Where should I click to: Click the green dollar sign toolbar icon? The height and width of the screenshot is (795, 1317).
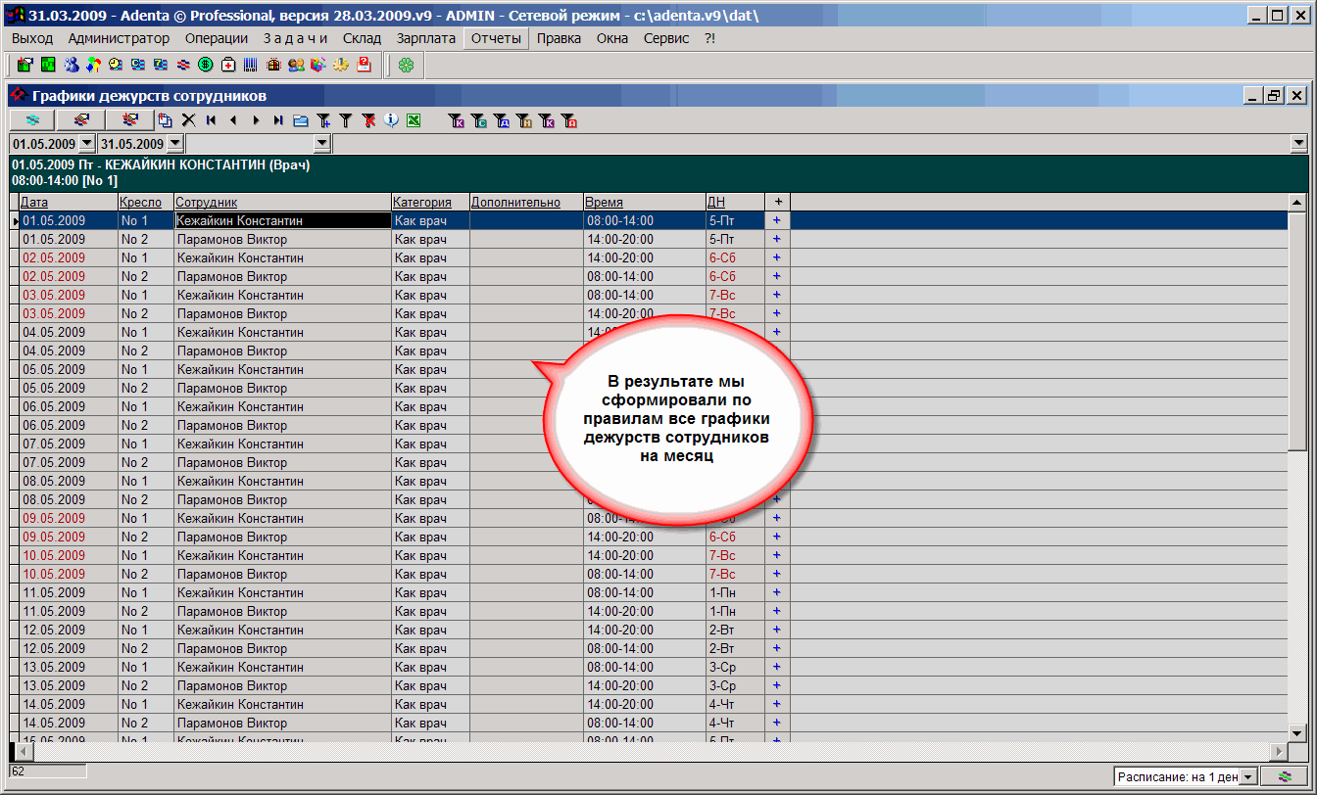pyautogui.click(x=206, y=65)
